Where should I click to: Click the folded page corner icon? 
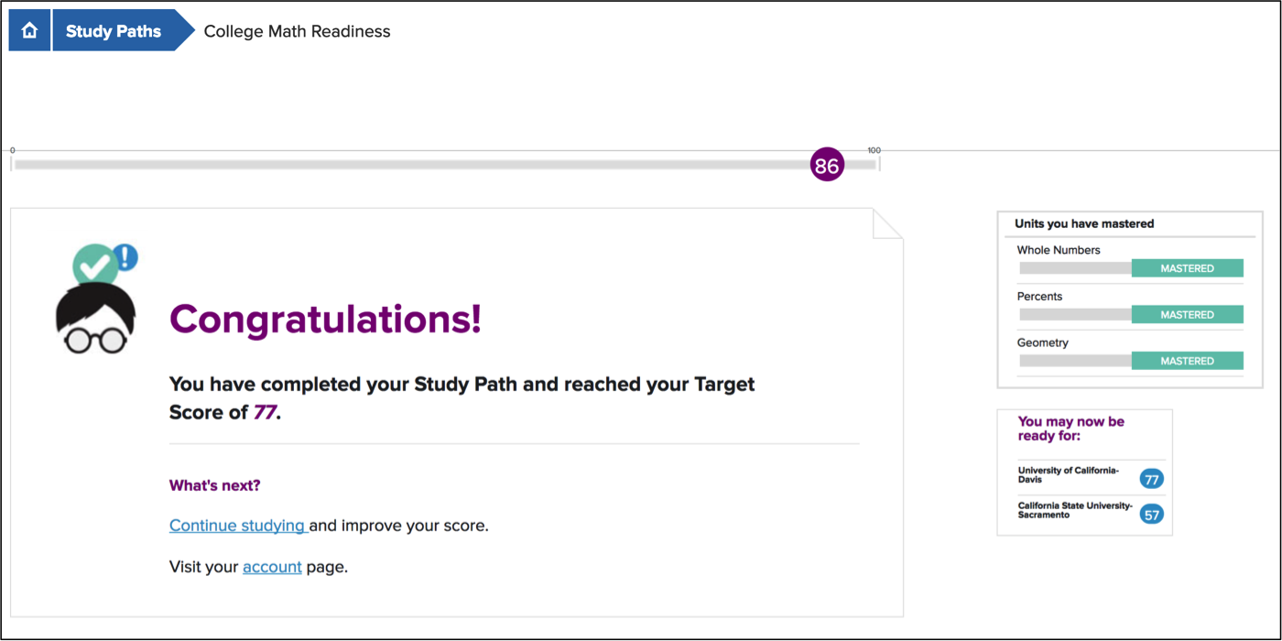pos(888,223)
